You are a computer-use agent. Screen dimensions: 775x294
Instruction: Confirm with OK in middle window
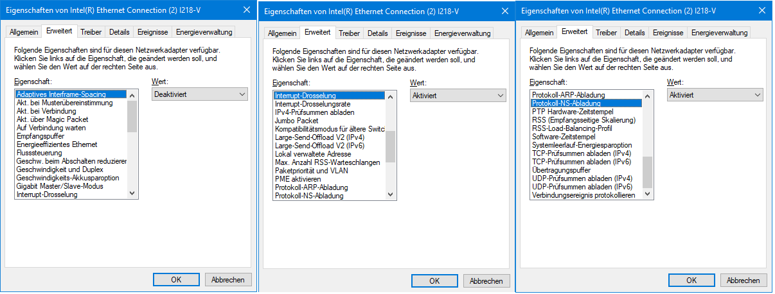pyautogui.click(x=434, y=281)
